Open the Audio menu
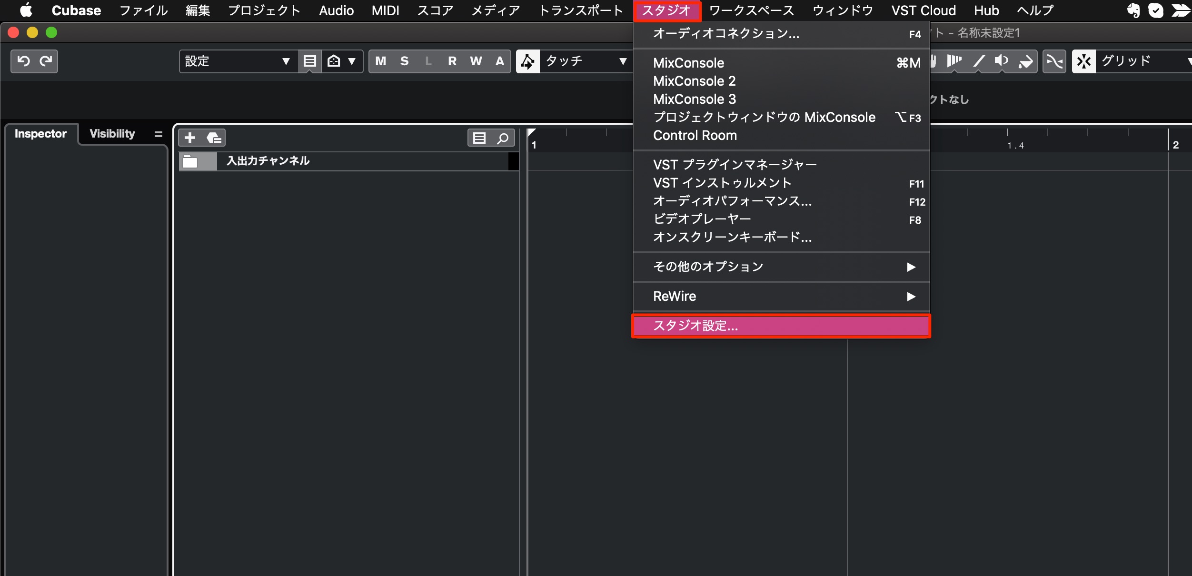The image size is (1192, 576). (x=337, y=10)
